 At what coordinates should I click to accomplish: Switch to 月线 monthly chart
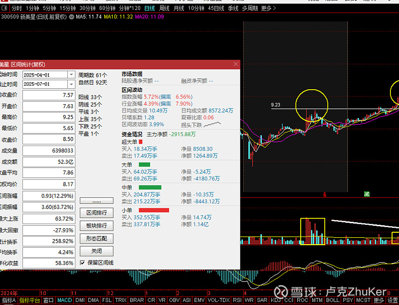[179, 8]
